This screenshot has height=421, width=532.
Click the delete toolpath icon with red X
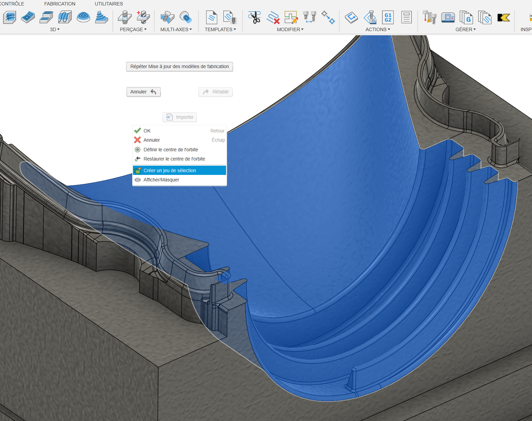(x=273, y=17)
